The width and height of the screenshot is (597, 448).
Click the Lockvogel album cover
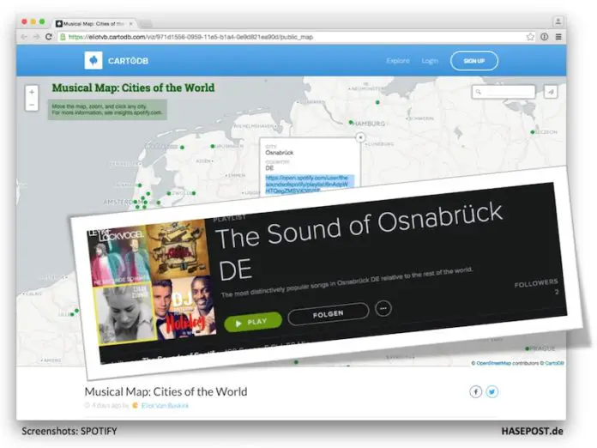[118, 256]
